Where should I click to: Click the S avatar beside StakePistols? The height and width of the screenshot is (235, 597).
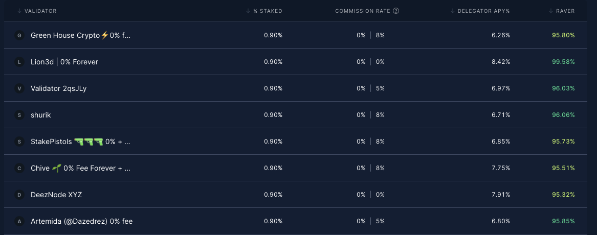[x=19, y=142]
